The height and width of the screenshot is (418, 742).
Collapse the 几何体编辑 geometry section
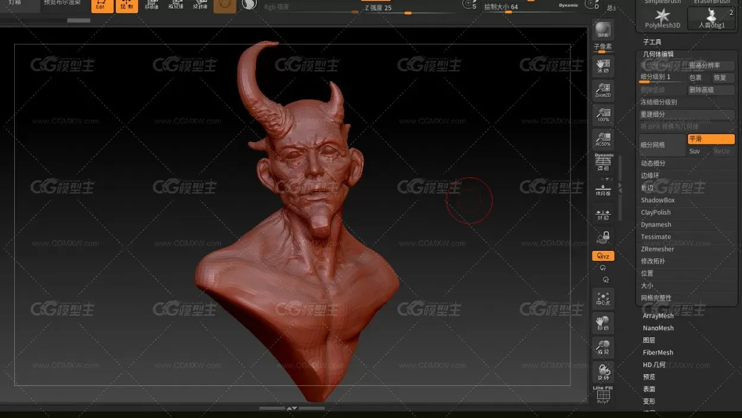[x=658, y=54]
